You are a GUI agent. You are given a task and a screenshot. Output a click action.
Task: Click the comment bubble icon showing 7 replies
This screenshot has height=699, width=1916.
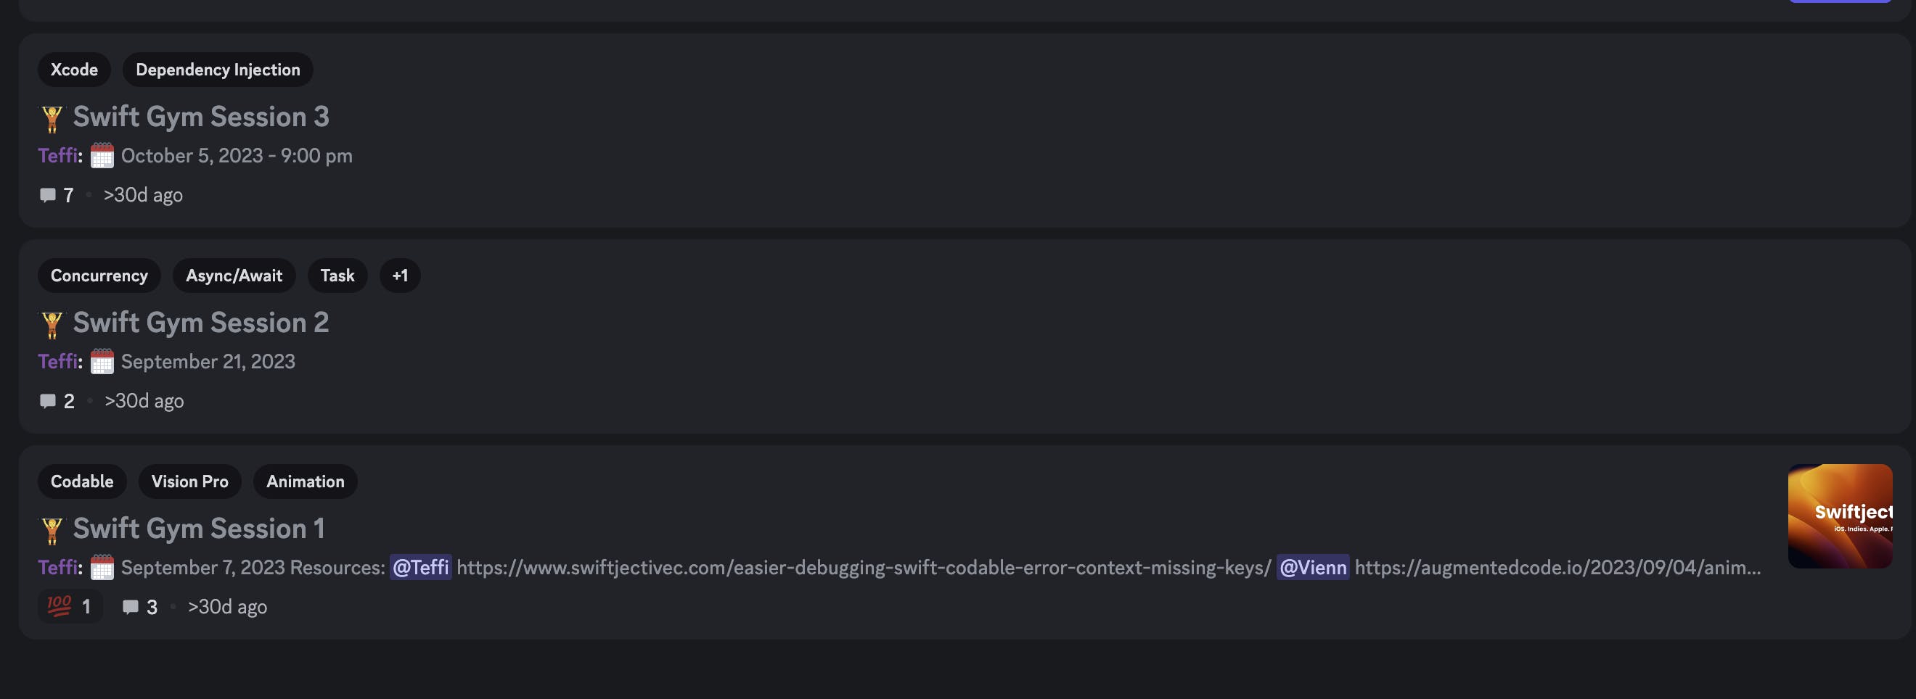(48, 195)
